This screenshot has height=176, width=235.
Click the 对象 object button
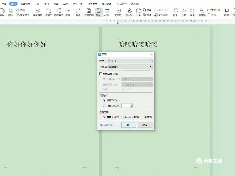pos(148,10)
